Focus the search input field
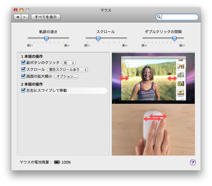212x186 pixels. pyautogui.click(x=177, y=17)
